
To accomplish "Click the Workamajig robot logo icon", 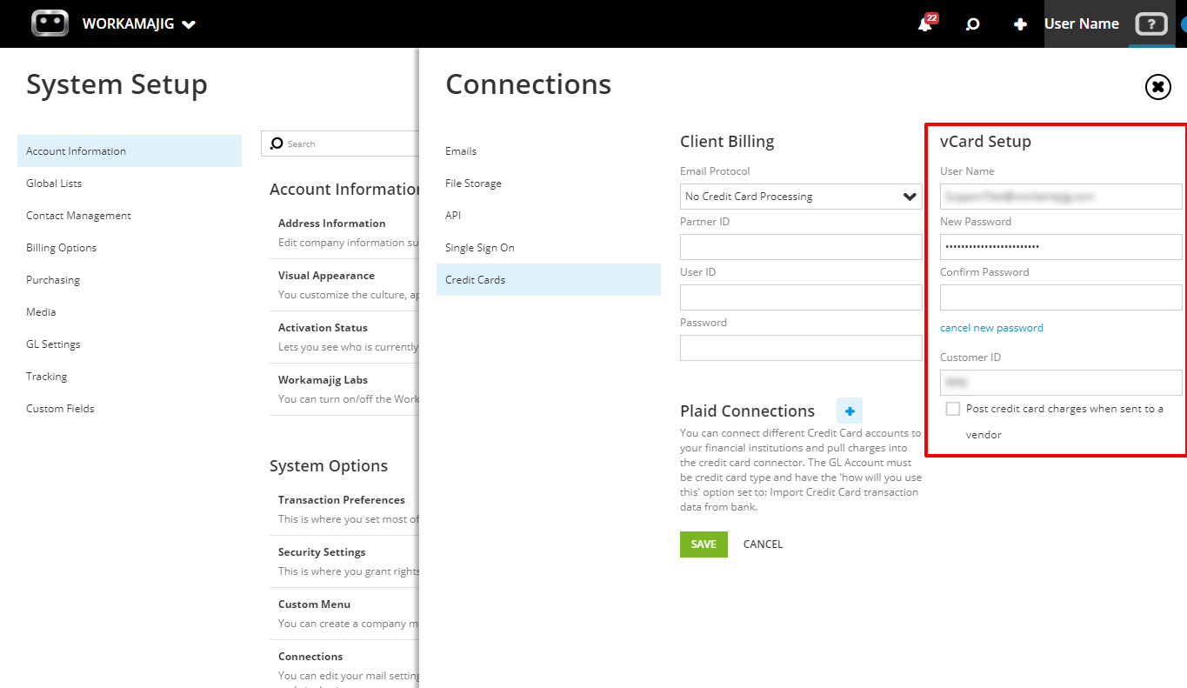I will [x=50, y=23].
